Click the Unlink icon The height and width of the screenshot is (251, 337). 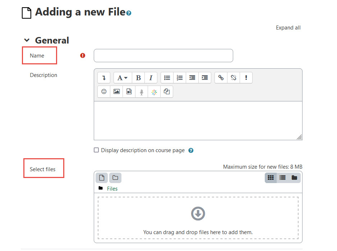tap(234, 78)
